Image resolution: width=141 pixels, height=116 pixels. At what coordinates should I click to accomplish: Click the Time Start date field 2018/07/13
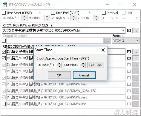point(12,18)
